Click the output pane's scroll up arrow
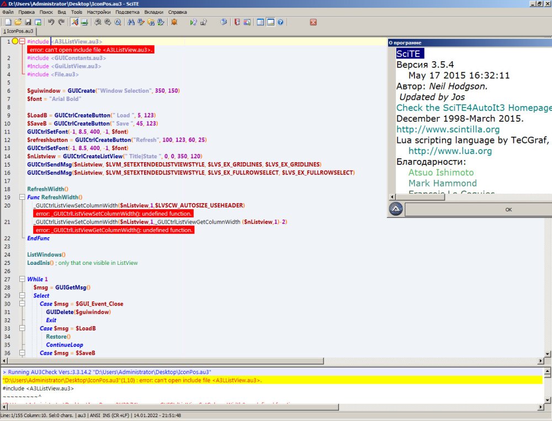Screen dimensions: 552x421 pos(548,371)
